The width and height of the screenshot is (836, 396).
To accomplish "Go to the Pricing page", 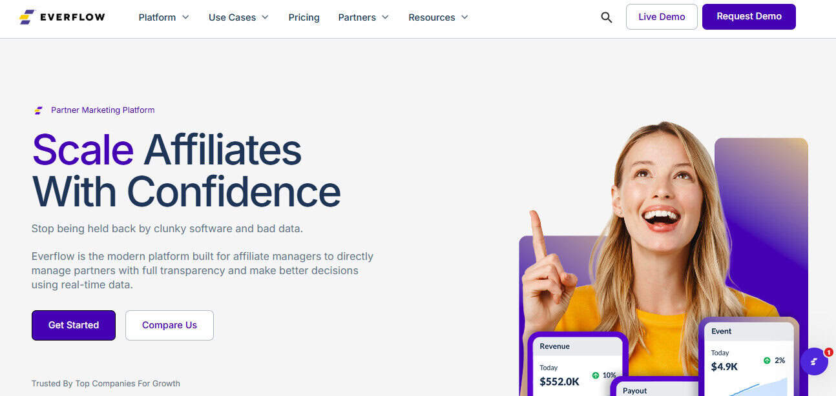I will tap(304, 17).
